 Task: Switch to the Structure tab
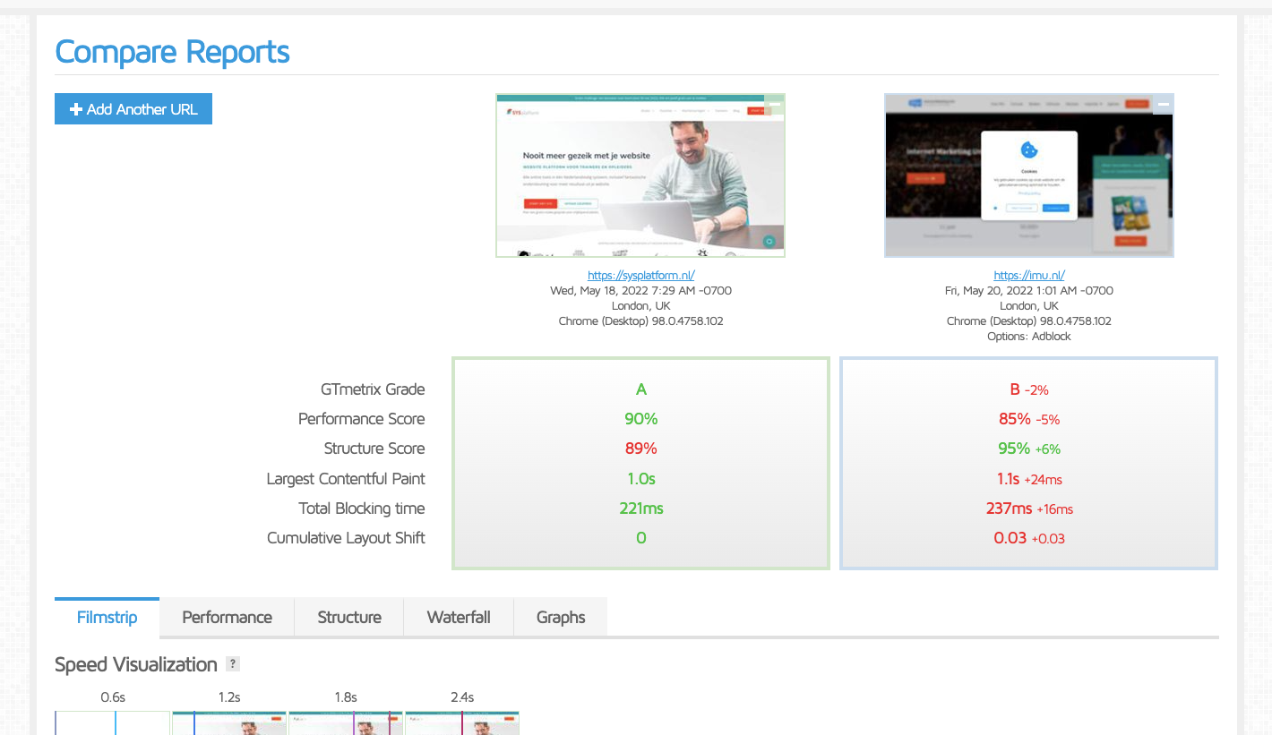point(349,617)
